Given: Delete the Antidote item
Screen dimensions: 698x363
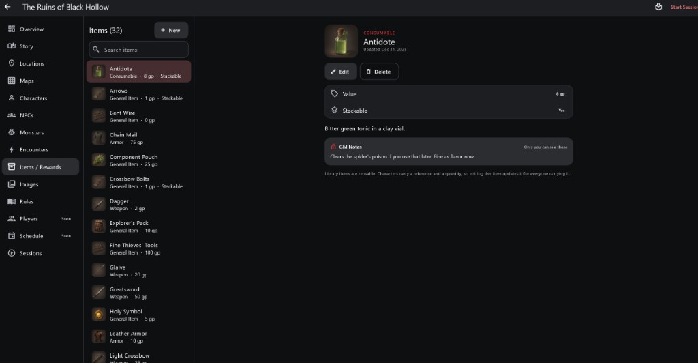Looking at the screenshot, I should [379, 71].
